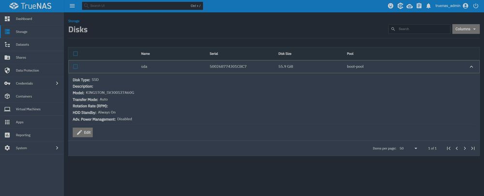Open the Alerts bell icon
Image resolution: width=484 pixels, height=196 pixels.
428,6
